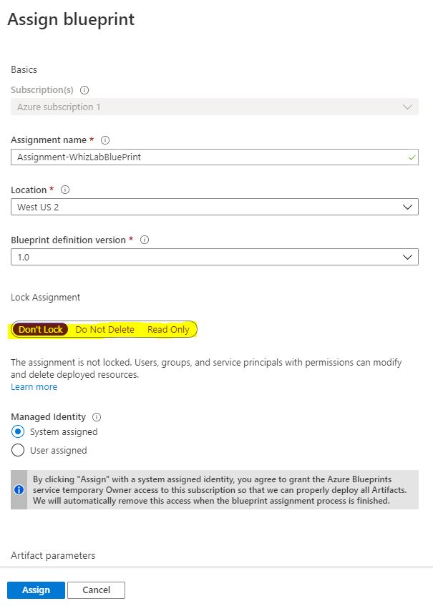Choose the Do Not Delete lock option

pyautogui.click(x=104, y=329)
